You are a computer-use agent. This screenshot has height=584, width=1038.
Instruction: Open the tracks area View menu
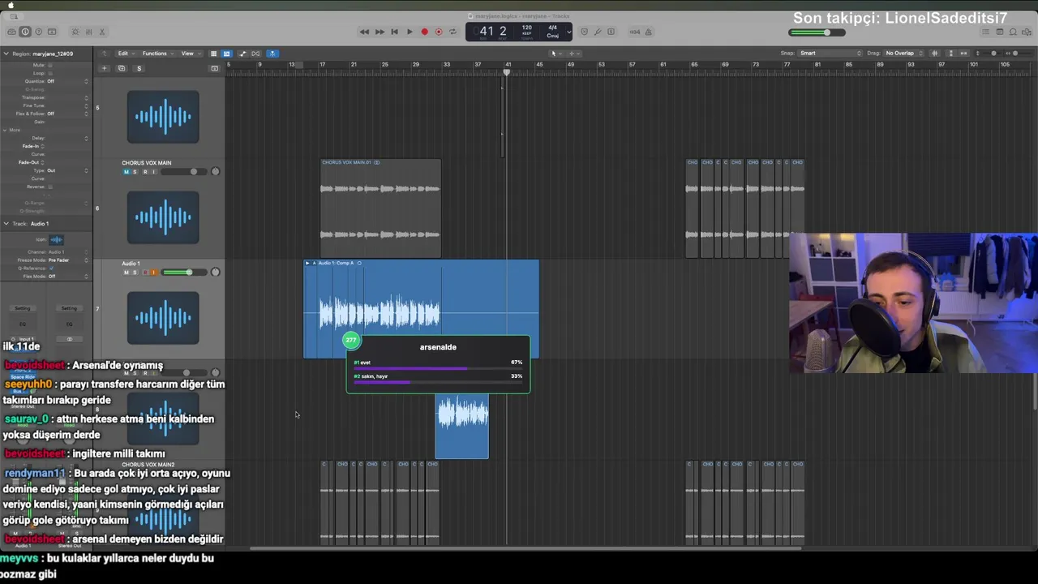coord(190,54)
